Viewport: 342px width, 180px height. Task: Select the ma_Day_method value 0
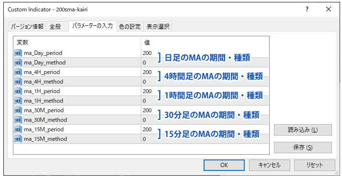coord(144,63)
